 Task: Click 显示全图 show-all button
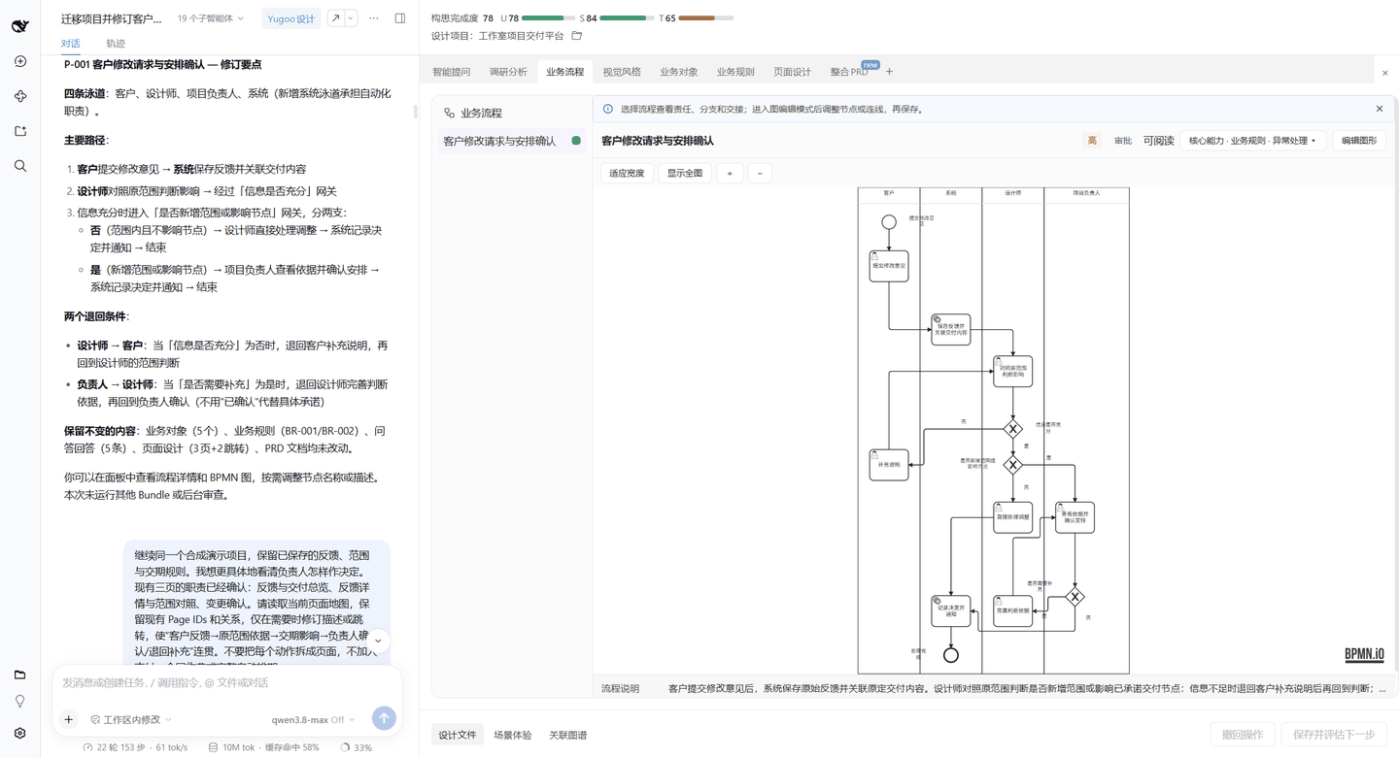685,173
